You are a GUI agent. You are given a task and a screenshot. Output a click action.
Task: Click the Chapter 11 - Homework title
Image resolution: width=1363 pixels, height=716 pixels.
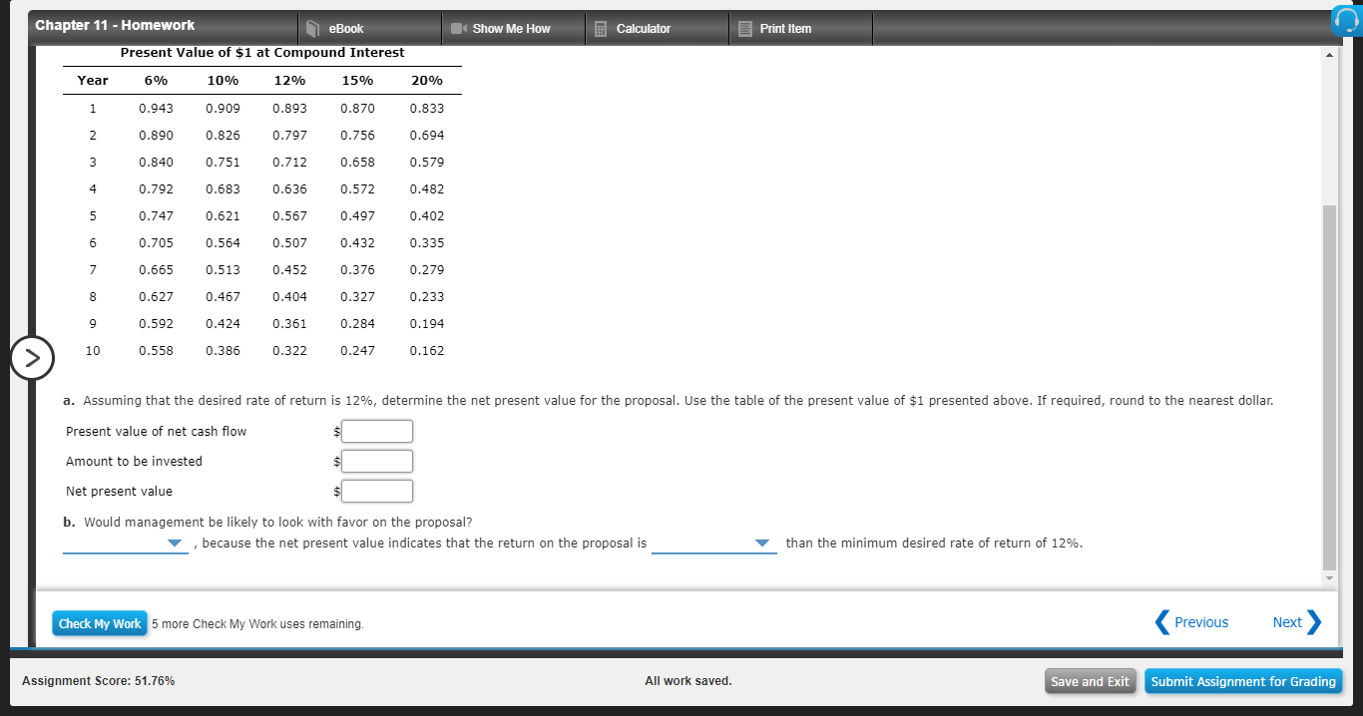tap(115, 25)
